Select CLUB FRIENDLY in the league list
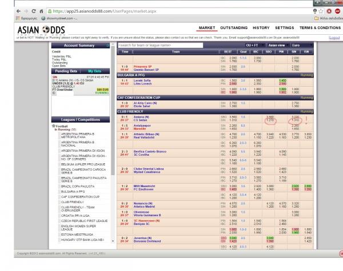343x271 pixels. pyautogui.click(x=73, y=202)
